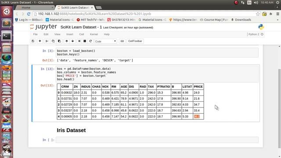Interrupt kernel with stop square icon
This screenshot has width=281, height=158.
(85, 41)
